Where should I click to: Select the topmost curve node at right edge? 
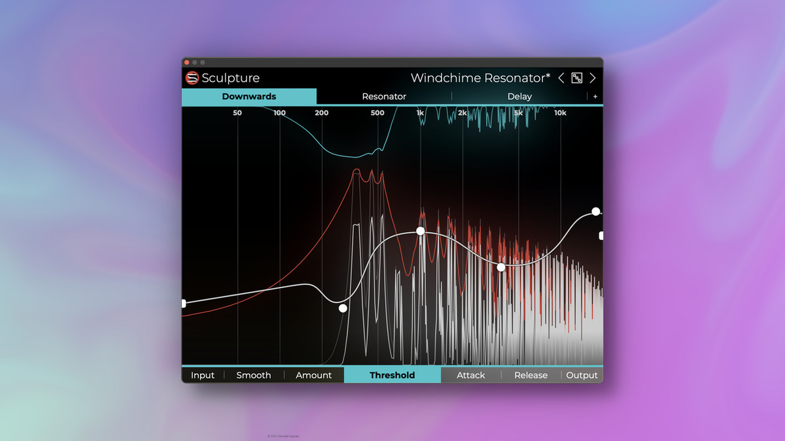(596, 211)
